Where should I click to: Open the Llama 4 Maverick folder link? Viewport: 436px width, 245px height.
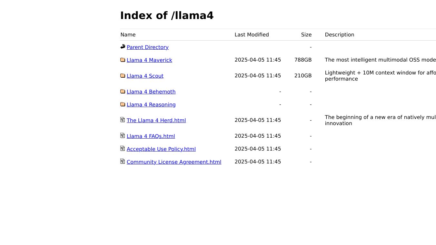[149, 60]
